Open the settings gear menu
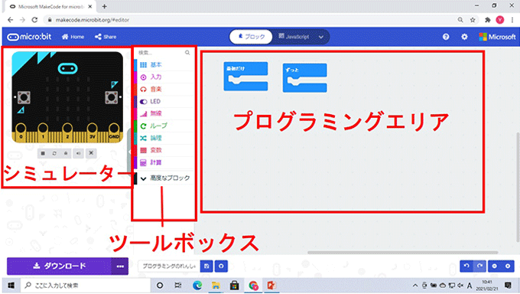Viewport: 520px width, 294px height. click(464, 37)
